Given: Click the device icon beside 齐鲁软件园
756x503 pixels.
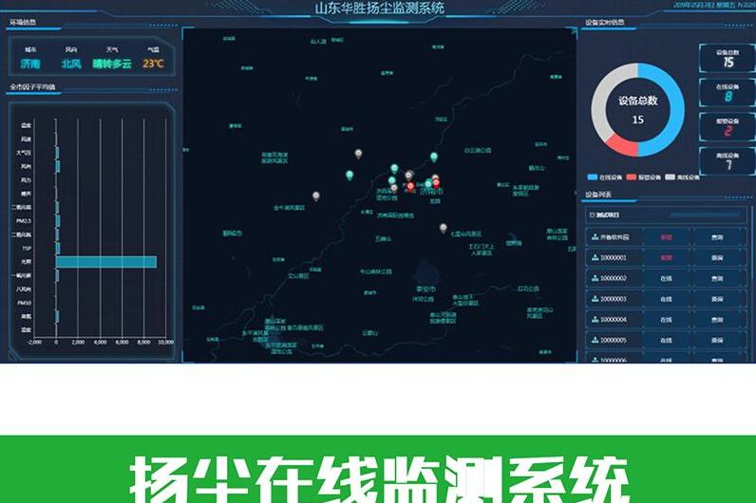Looking at the screenshot, I should (595, 237).
